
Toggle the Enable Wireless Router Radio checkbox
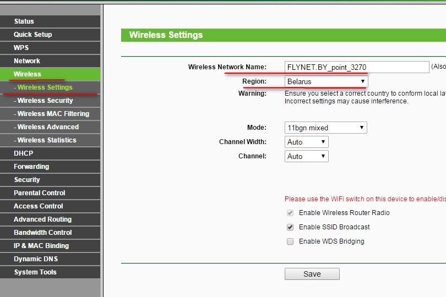[x=290, y=213]
